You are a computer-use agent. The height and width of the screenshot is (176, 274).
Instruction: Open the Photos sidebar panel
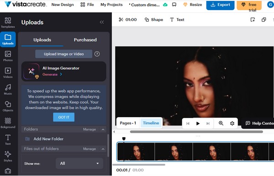point(8,56)
